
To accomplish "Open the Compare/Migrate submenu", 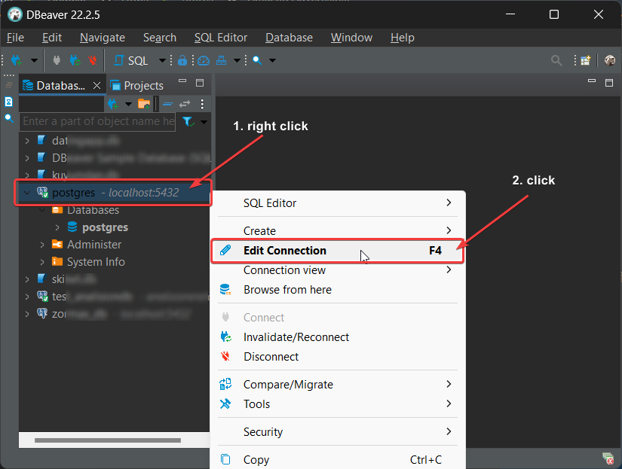I will [x=337, y=384].
